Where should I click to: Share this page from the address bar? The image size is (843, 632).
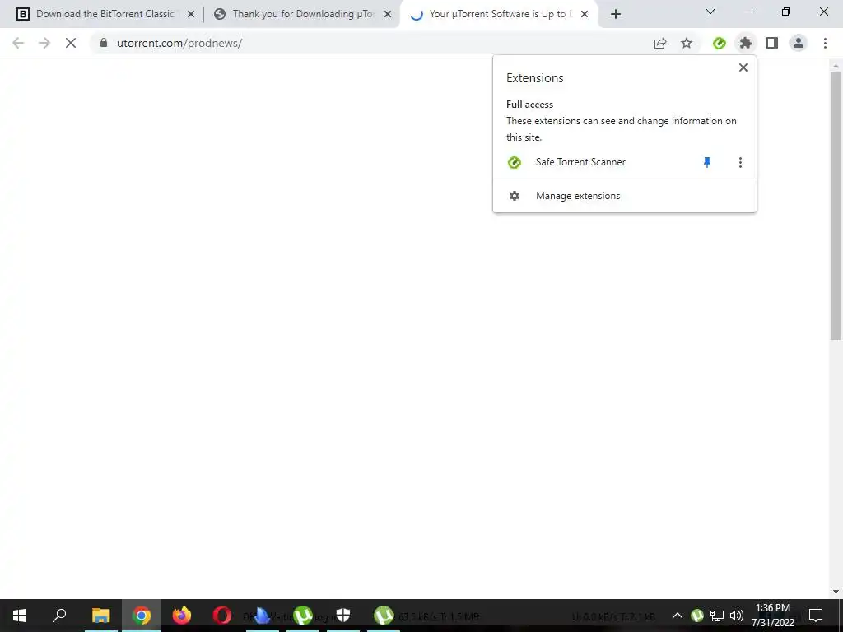[660, 43]
